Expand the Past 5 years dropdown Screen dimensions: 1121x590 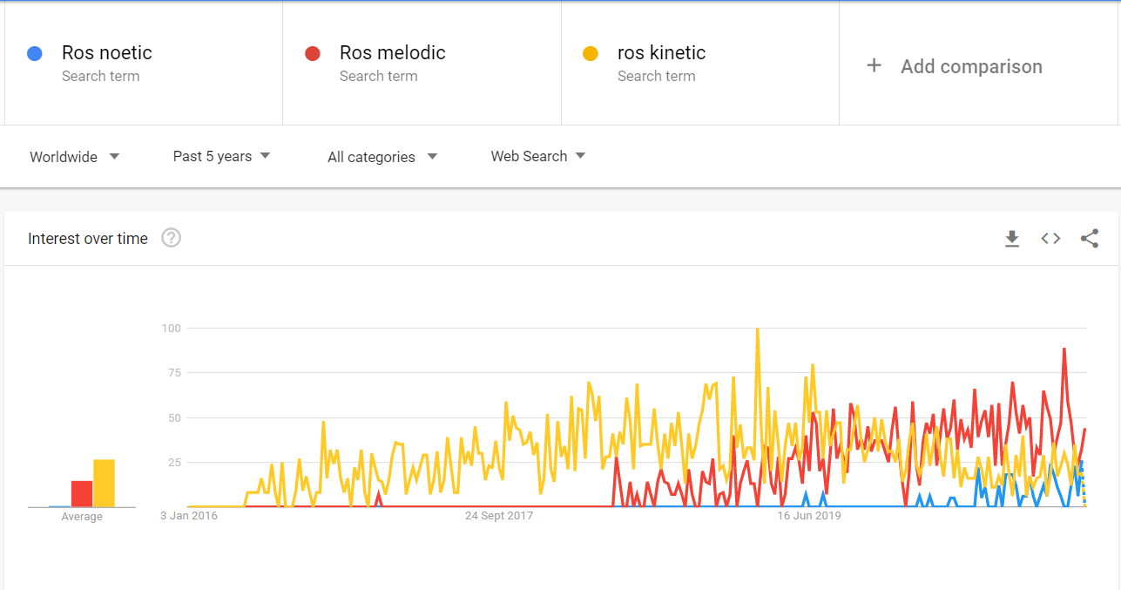[222, 156]
